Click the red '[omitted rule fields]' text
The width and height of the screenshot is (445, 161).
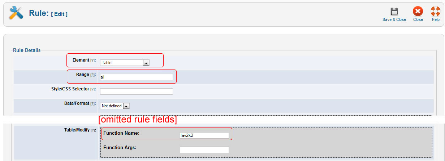tap(137, 120)
